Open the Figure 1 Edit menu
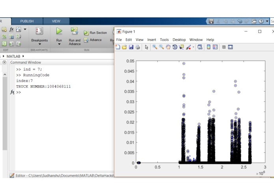This screenshot has height=195, width=274. (x=129, y=40)
